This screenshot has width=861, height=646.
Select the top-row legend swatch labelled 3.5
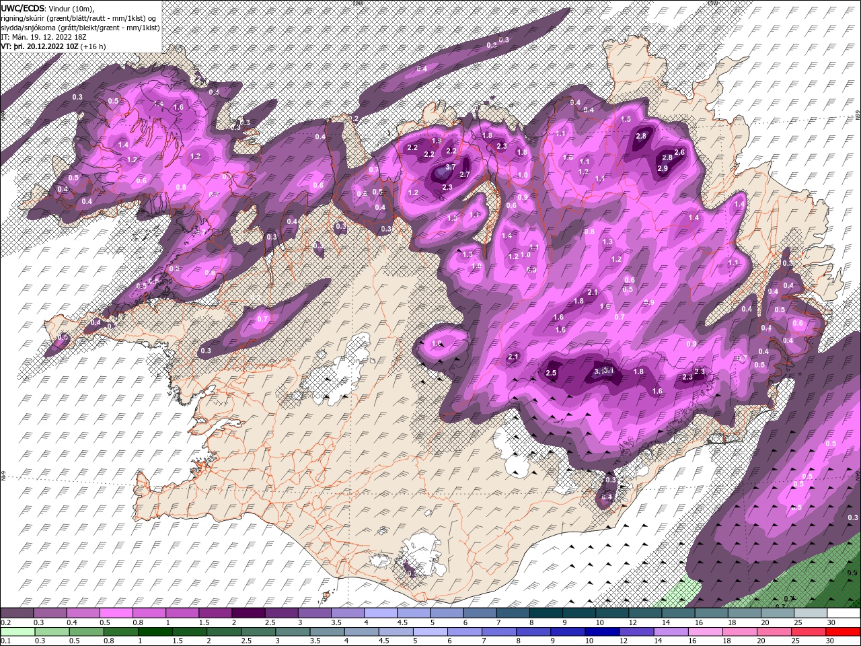coord(347,613)
